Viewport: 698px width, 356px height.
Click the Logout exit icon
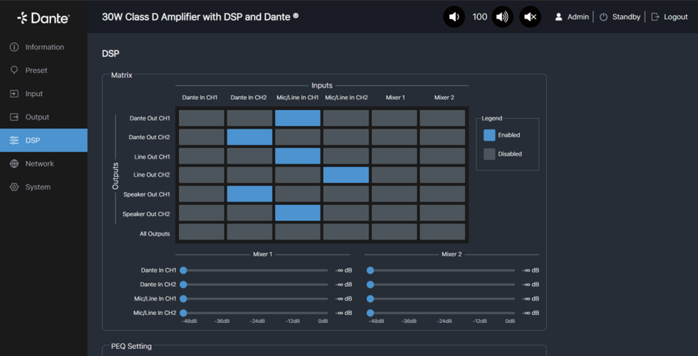(655, 17)
